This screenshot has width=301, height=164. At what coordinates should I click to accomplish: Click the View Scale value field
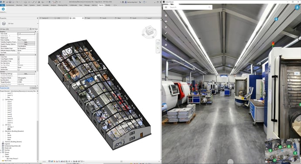pos(26,33)
